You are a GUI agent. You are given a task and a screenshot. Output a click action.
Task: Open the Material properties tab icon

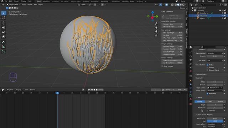tap(191, 99)
